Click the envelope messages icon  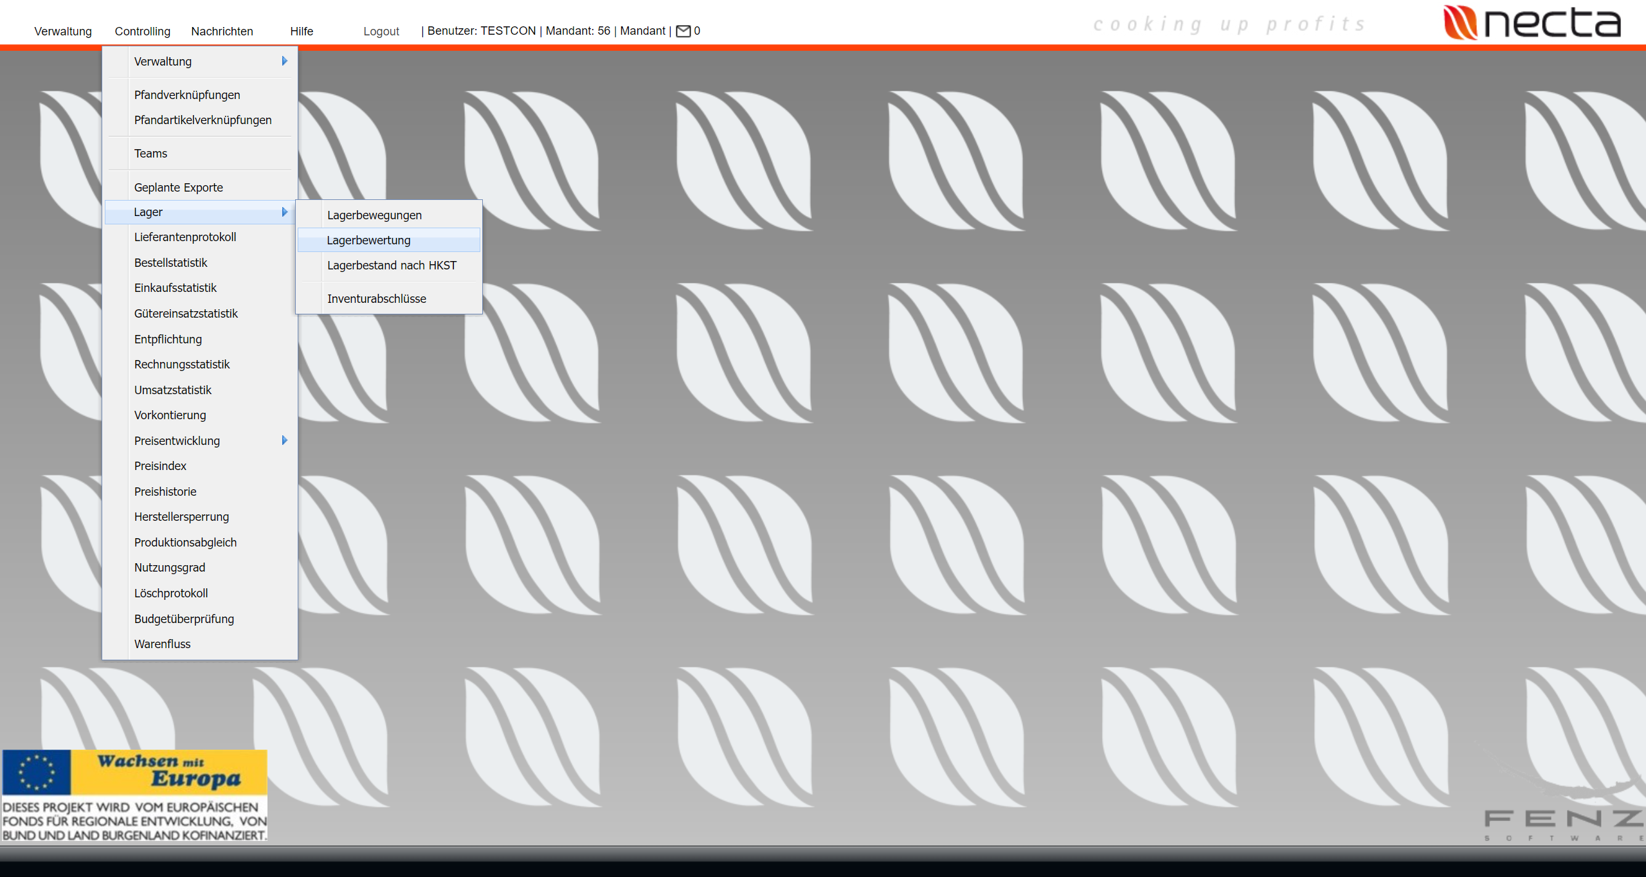(x=683, y=31)
